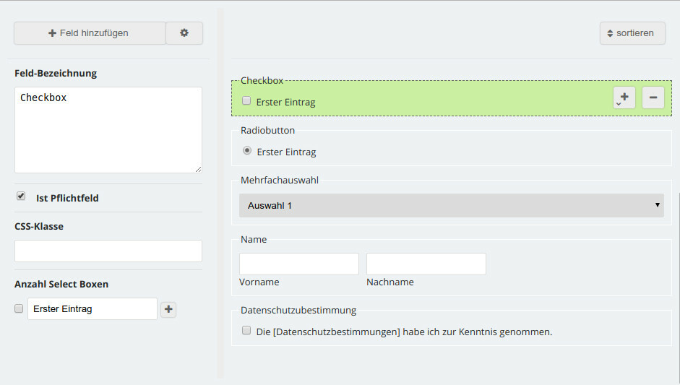
Task: Click the Nachname text field
Action: (x=426, y=264)
